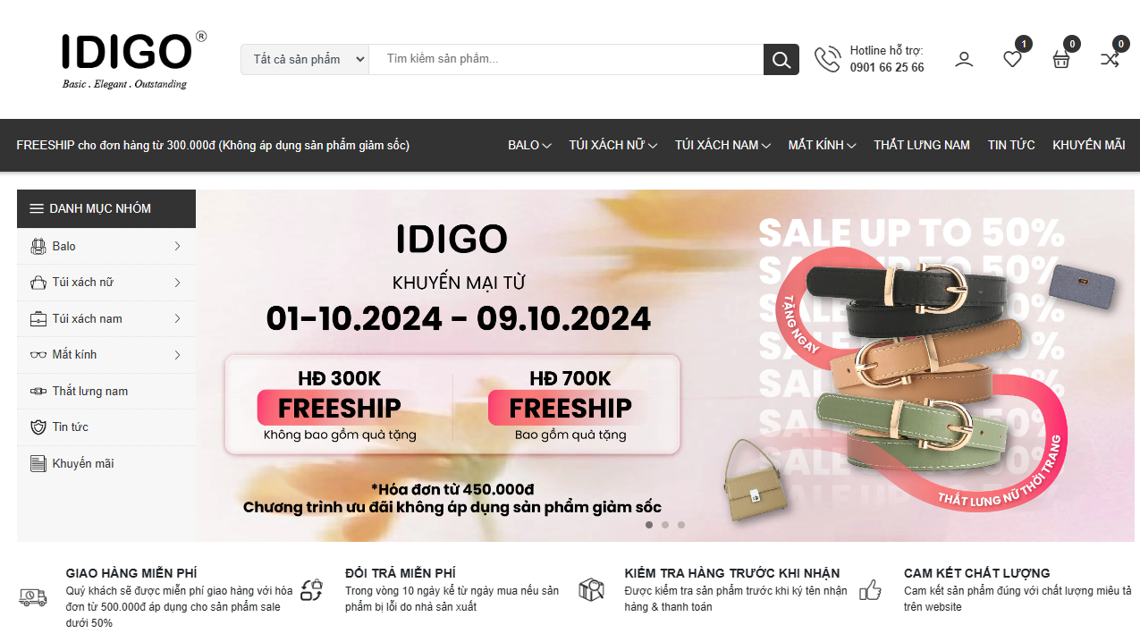
Task: Focus the Tìm kiếm sản phẩm search field
Action: pos(566,60)
